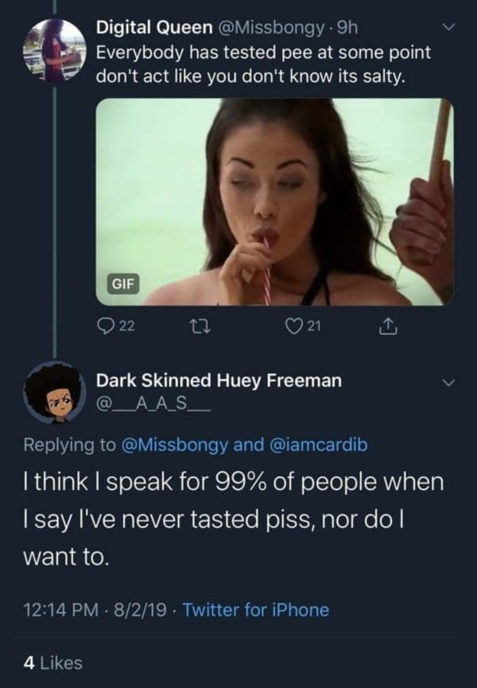Open Digital Queen's profile picture
The height and width of the screenshot is (688, 477).
pos(54,51)
